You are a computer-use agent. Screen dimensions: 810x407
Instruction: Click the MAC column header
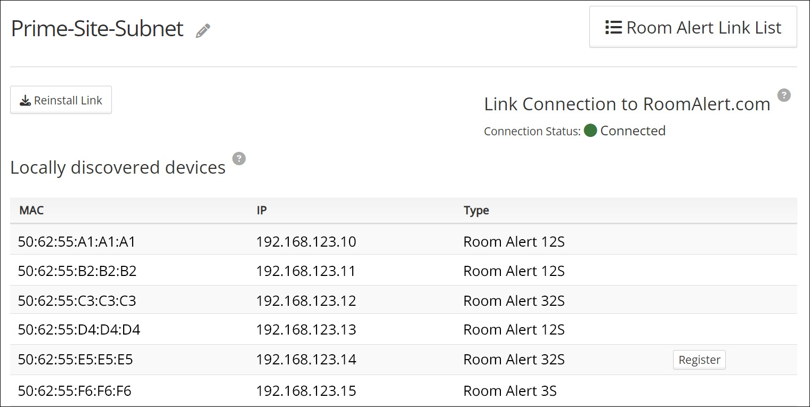tap(31, 210)
